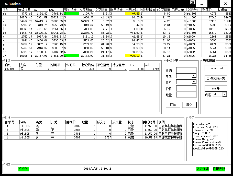233x176 pixels.
Task: Click the window mode icon beside minimize
Action: [192, 2]
